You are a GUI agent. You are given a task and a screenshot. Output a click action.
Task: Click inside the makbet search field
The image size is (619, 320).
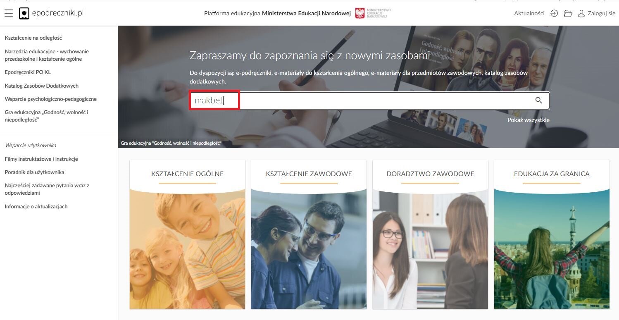369,100
